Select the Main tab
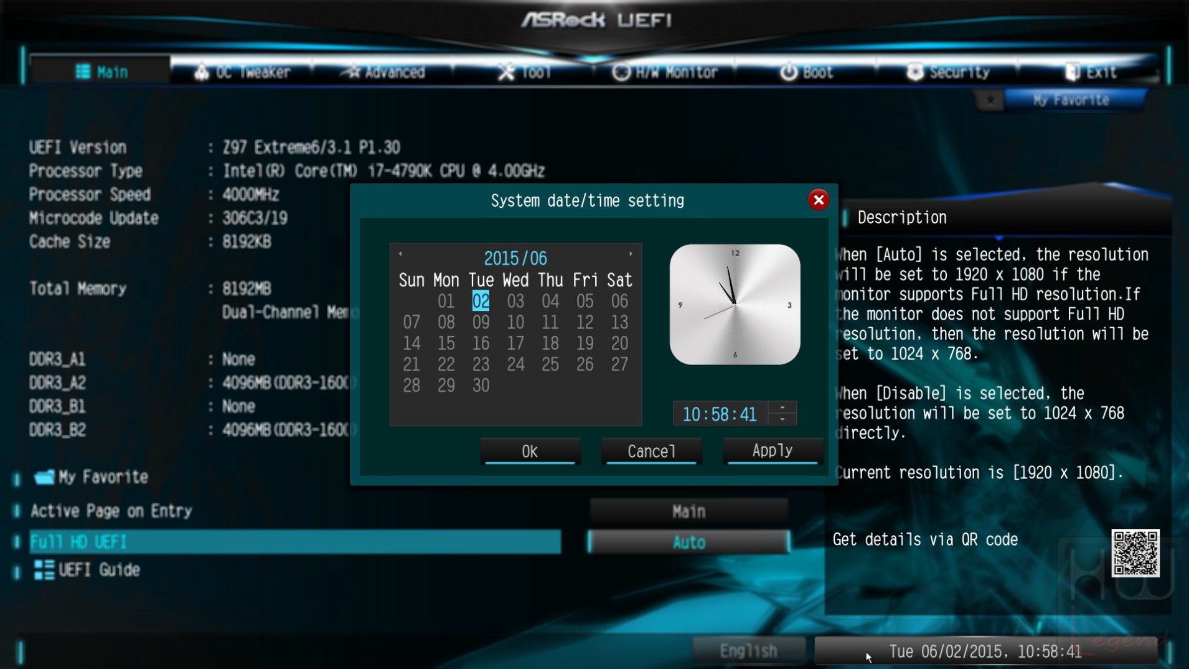Viewport: 1189px width, 669px height. [101, 72]
